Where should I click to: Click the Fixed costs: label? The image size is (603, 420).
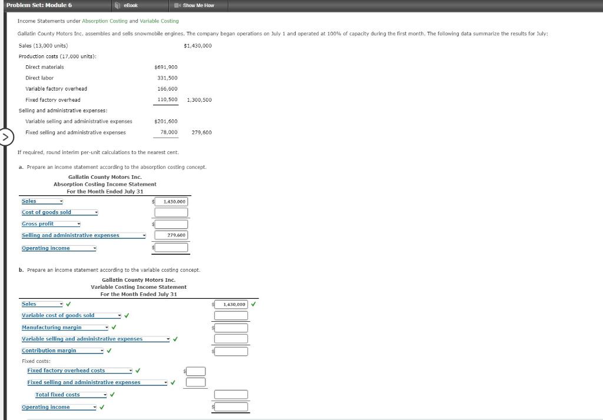(36, 361)
